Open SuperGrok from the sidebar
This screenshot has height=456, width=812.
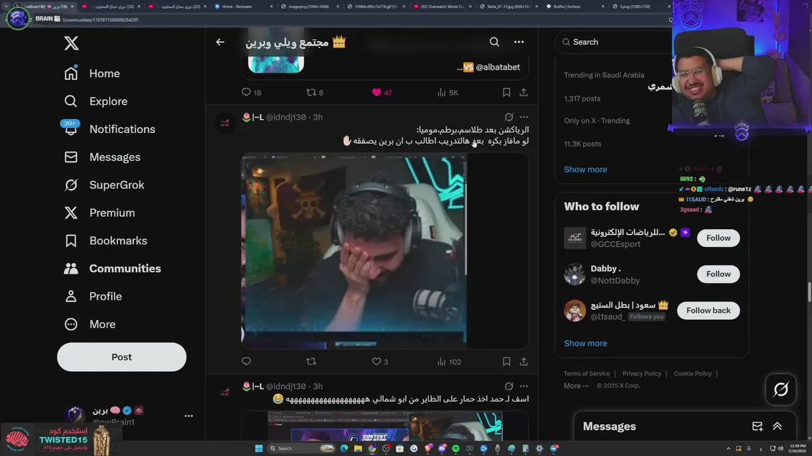tap(104, 185)
